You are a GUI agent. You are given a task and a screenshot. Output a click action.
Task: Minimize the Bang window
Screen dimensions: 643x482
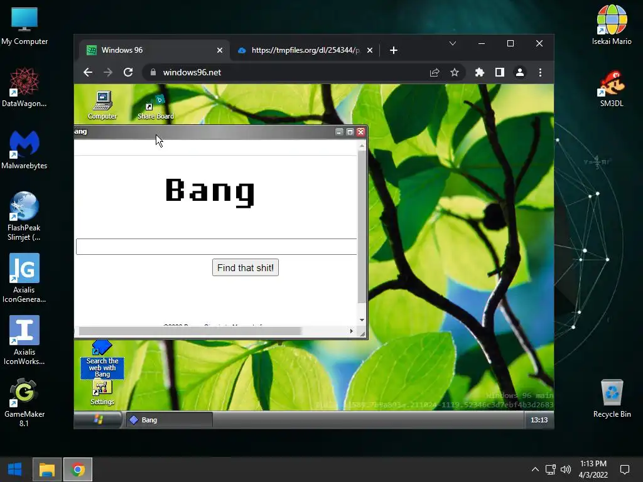coord(338,132)
